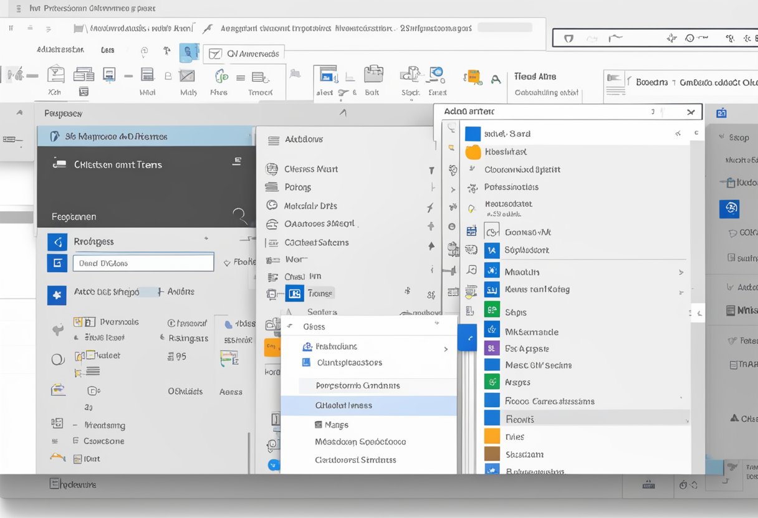The height and width of the screenshot is (518, 758).
Task: Click the orange swatch beside Hbesiutast
Action: (x=472, y=151)
